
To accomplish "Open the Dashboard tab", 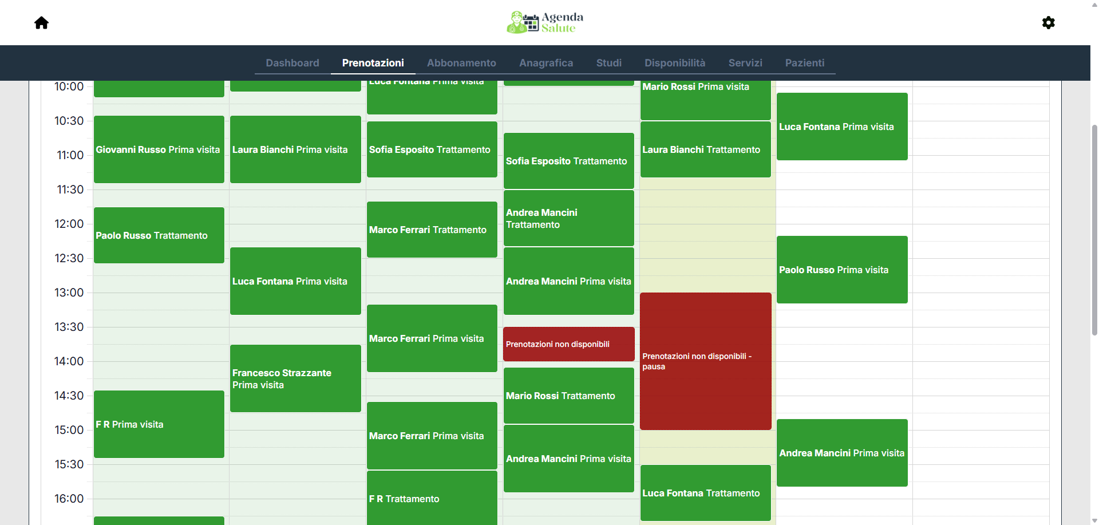I will point(292,63).
